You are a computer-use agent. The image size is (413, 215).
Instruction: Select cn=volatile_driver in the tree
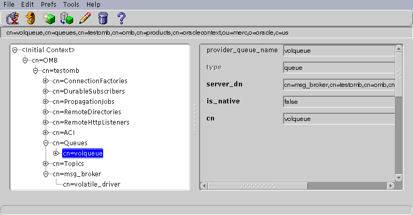[x=91, y=184]
